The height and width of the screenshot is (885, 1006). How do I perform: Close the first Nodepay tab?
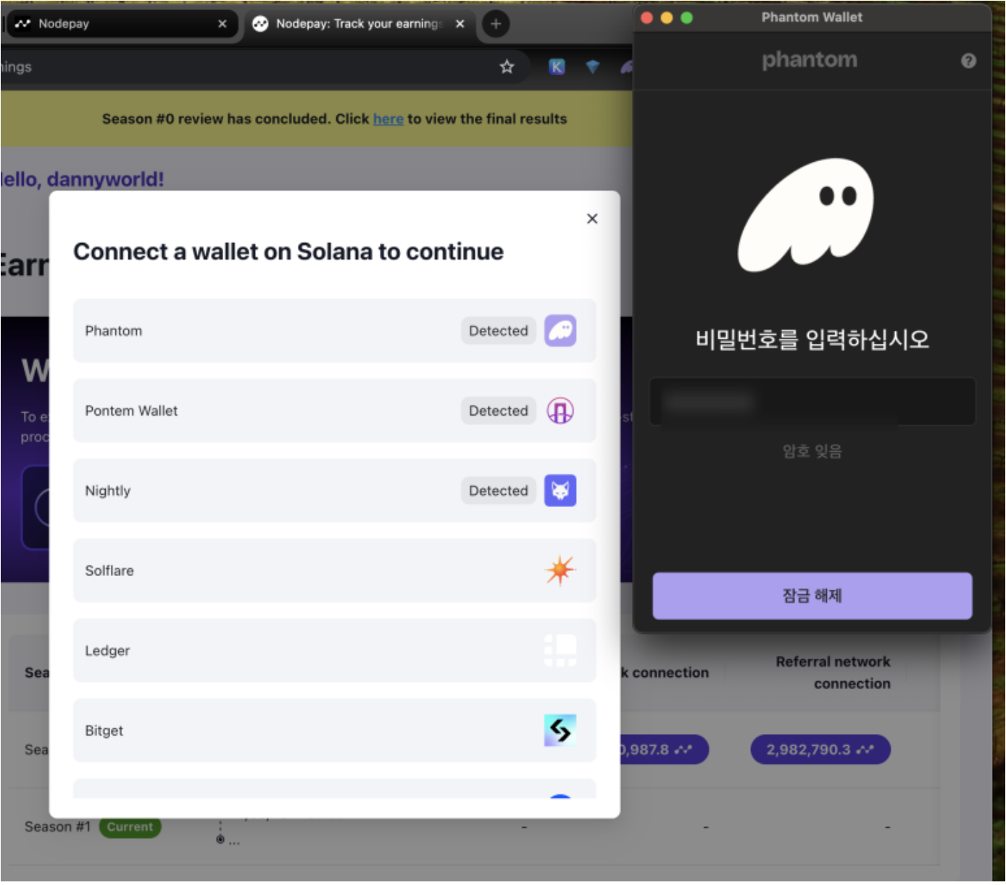point(223,24)
